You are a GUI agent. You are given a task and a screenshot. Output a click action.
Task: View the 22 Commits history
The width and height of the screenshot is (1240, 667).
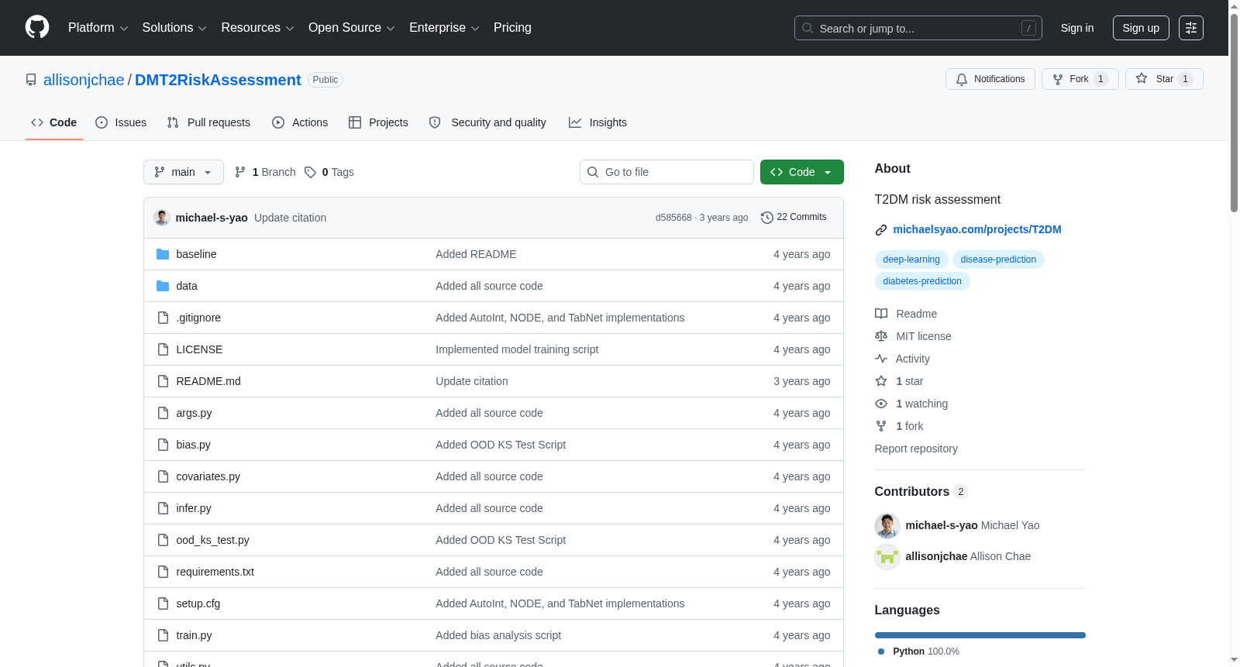pos(794,217)
